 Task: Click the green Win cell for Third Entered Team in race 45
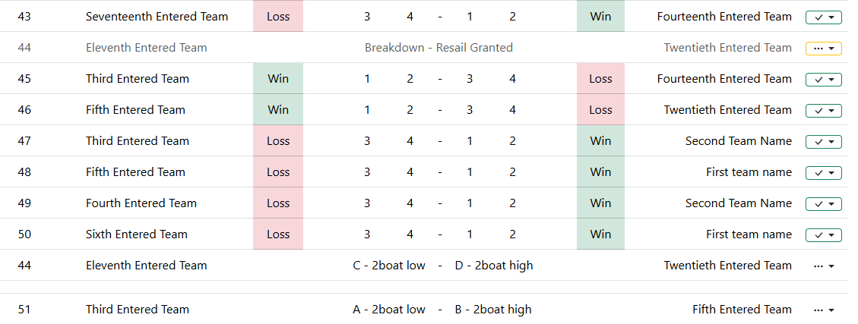(278, 79)
